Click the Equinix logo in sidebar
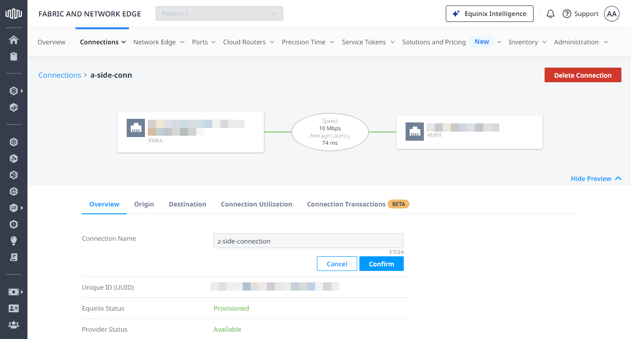 [x=13, y=14]
